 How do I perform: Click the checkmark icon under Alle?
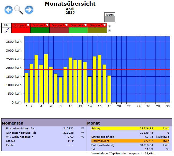(x=6, y=30)
